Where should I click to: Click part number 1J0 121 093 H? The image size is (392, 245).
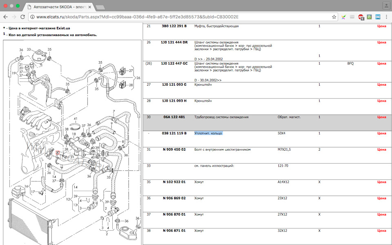174,101
